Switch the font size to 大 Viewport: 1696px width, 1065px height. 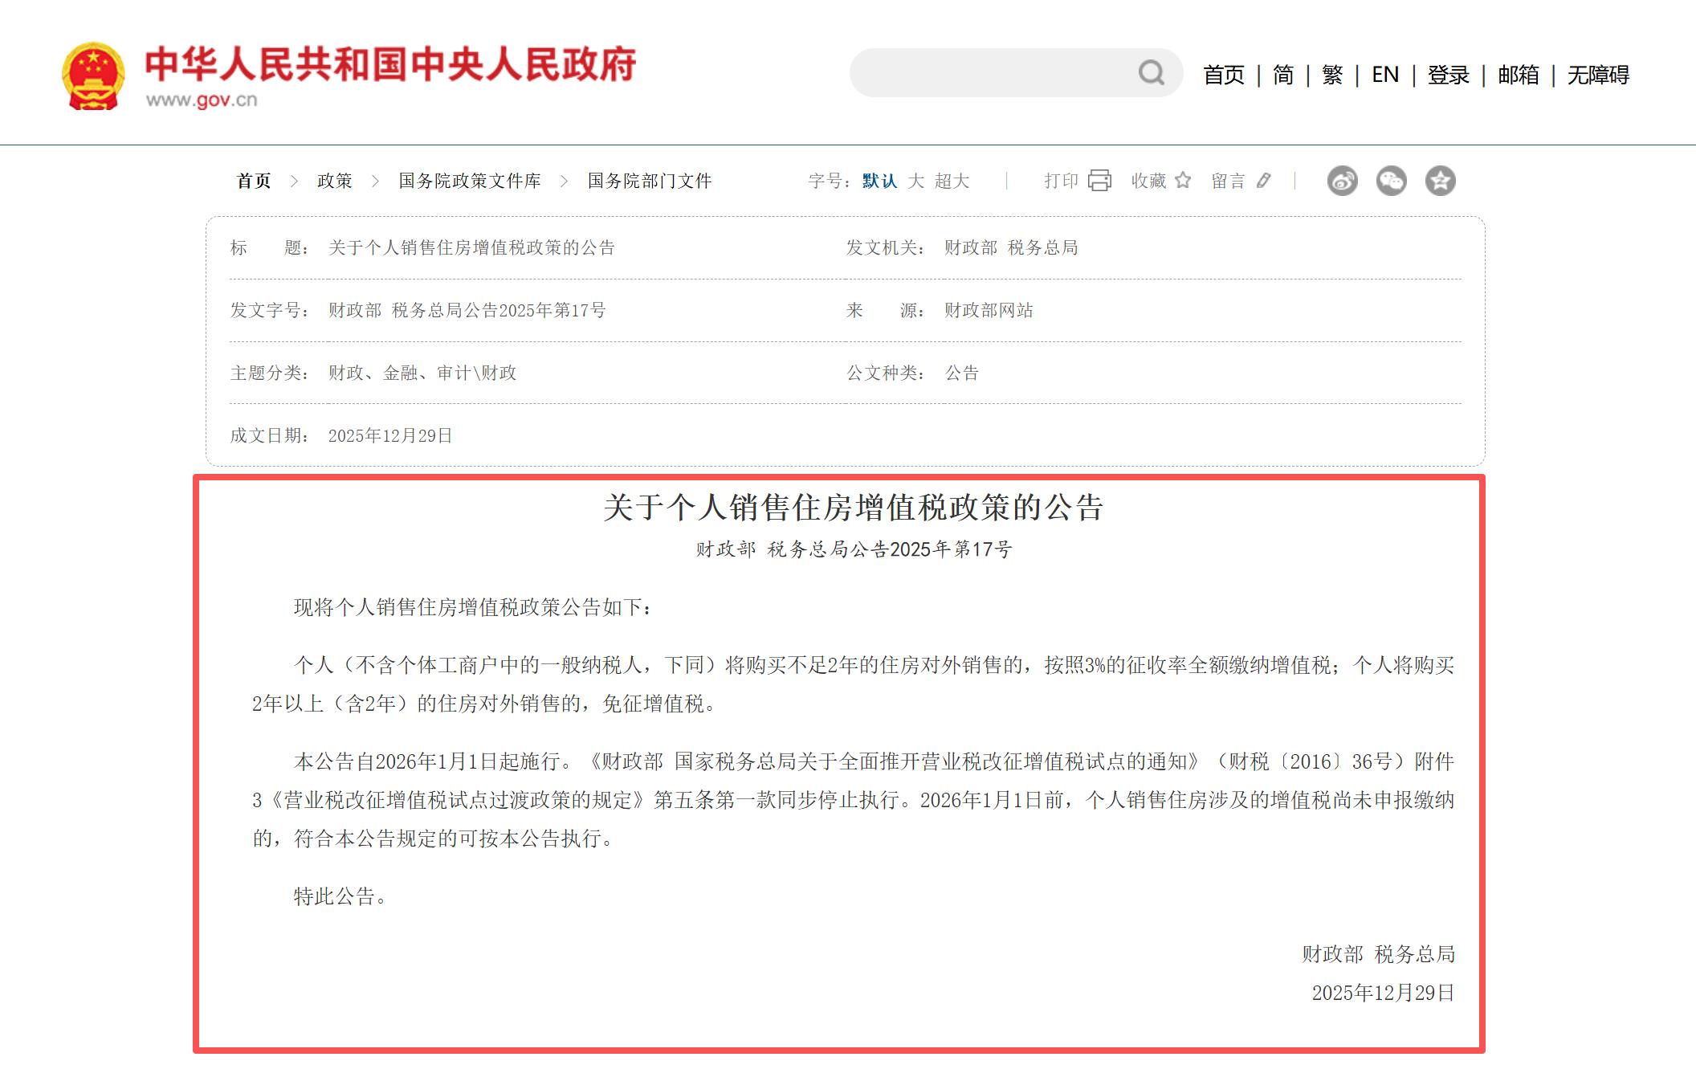point(915,181)
